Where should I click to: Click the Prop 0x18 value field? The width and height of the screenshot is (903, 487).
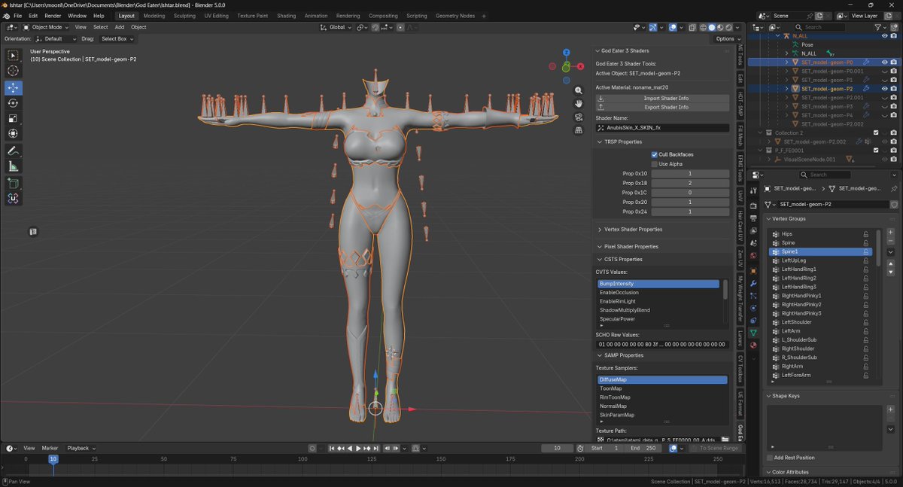690,183
